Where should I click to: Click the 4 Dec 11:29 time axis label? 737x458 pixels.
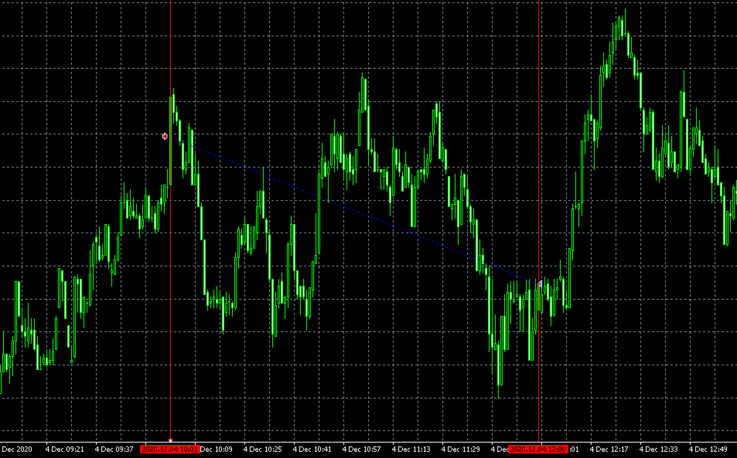tap(461, 449)
